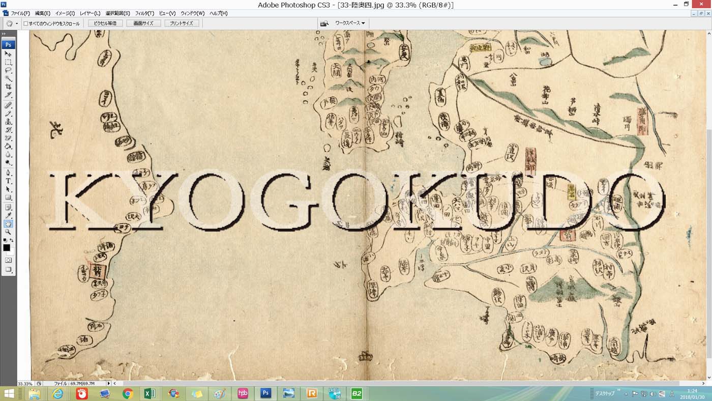
Task: Open the ヘルプ(H) menu
Action: 219,13
